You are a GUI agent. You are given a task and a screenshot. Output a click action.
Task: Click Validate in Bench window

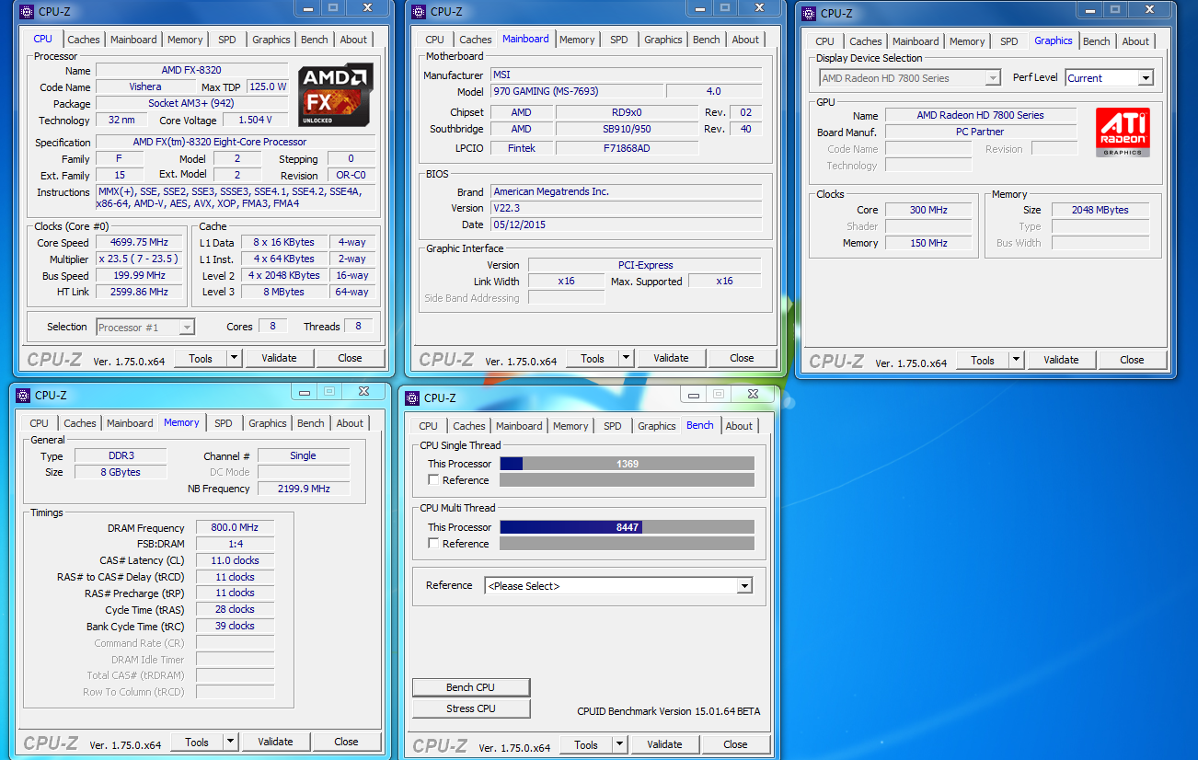[664, 744]
